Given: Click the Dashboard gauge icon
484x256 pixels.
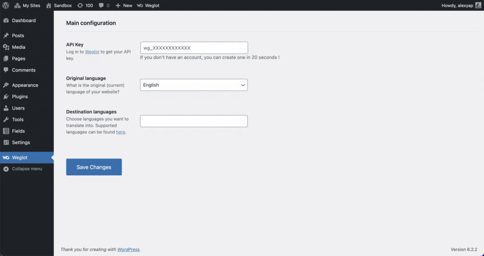Looking at the screenshot, I should (x=6, y=20).
